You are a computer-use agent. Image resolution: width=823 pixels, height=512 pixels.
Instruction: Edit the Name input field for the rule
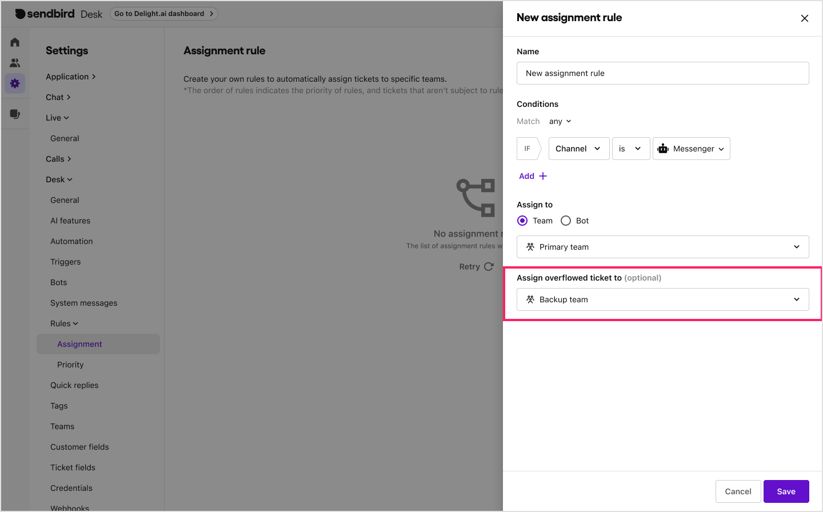coord(662,73)
